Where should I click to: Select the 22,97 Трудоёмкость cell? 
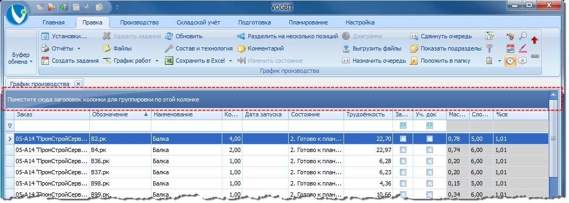pyautogui.click(x=369, y=150)
